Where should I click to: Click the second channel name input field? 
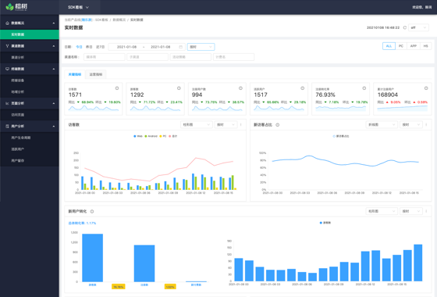[x=147, y=57]
